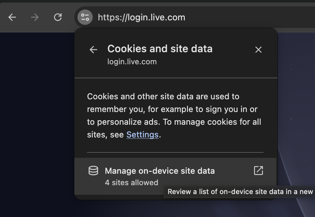This screenshot has height=217, width=315.
Task: Click the 4 sites allowed label
Action: click(131, 182)
